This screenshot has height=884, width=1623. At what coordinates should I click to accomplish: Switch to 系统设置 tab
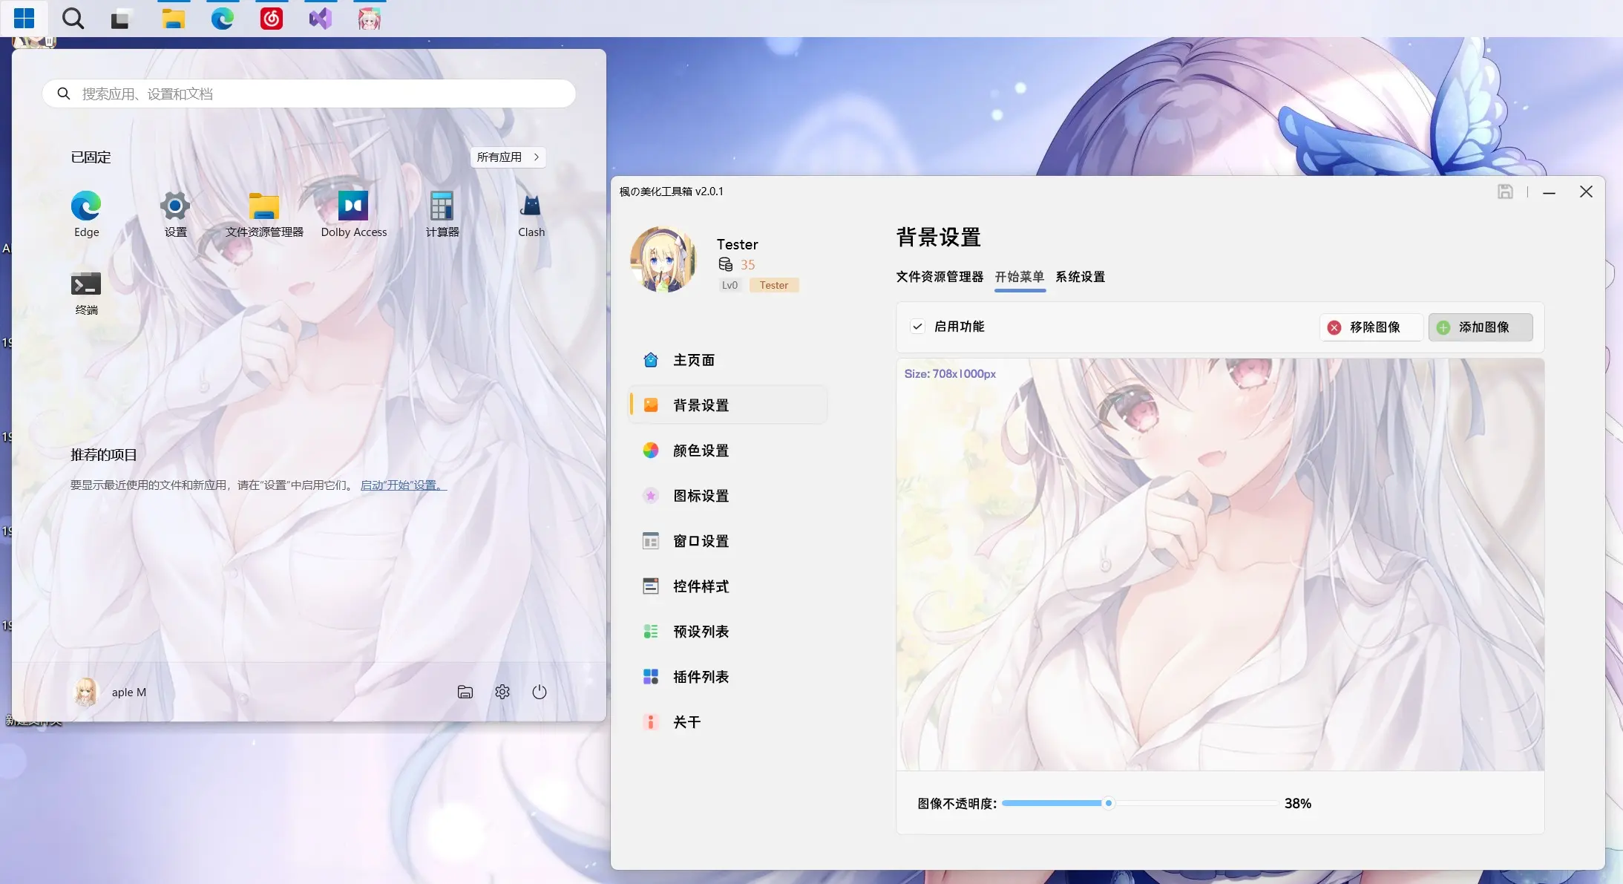[1081, 277]
